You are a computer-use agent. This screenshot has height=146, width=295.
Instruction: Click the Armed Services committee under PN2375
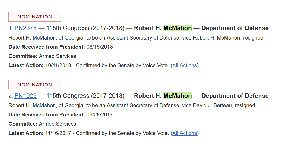coord(58,56)
